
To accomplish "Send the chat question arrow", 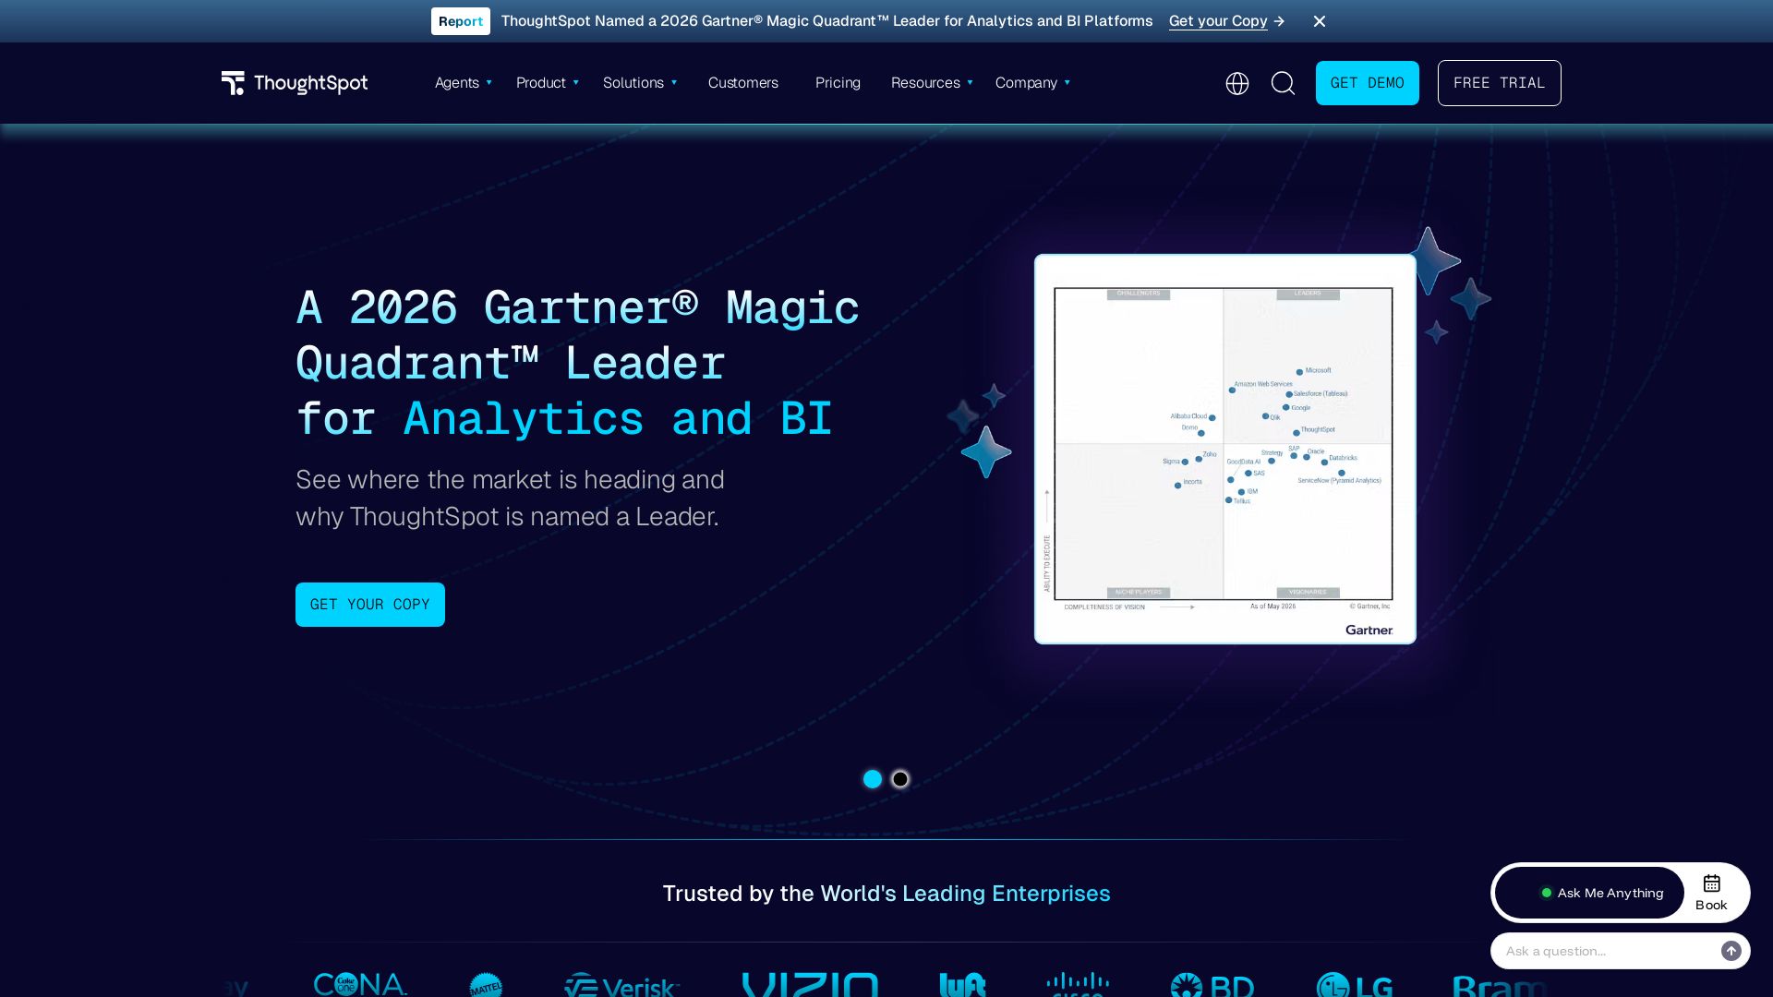I will coord(1731,951).
